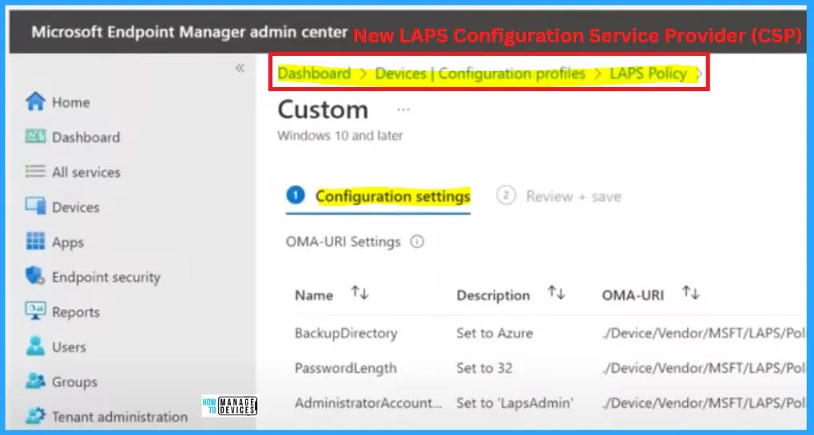Go to the Review + save step

[558, 196]
